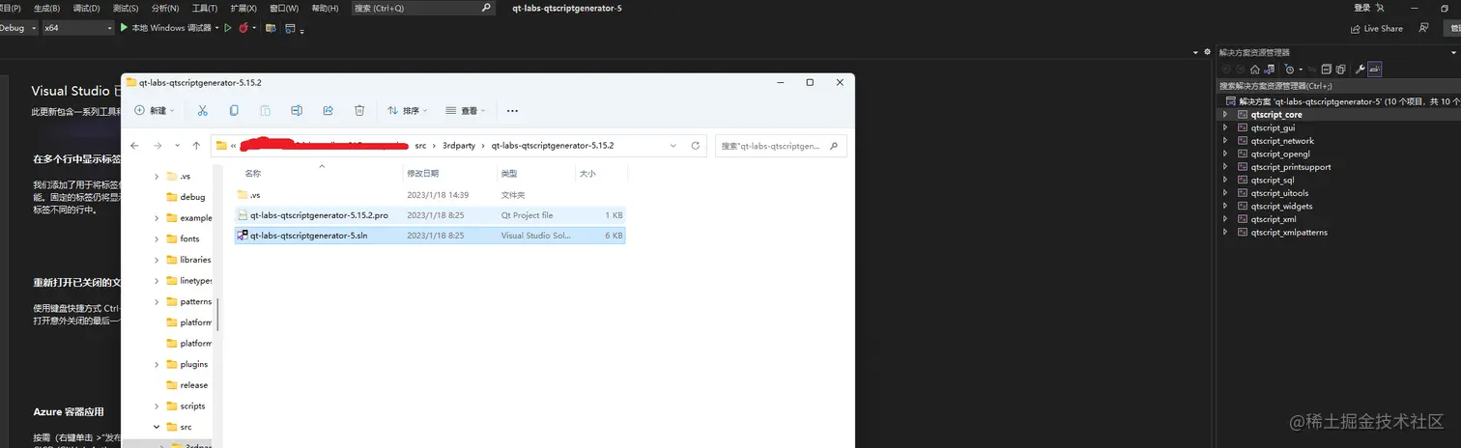Select the qtscript_sql project
Image resolution: width=1461 pixels, height=448 pixels.
pyautogui.click(x=1272, y=180)
